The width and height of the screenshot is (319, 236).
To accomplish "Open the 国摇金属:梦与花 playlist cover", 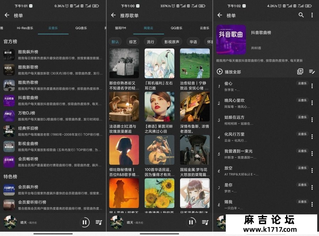I will [195, 150].
